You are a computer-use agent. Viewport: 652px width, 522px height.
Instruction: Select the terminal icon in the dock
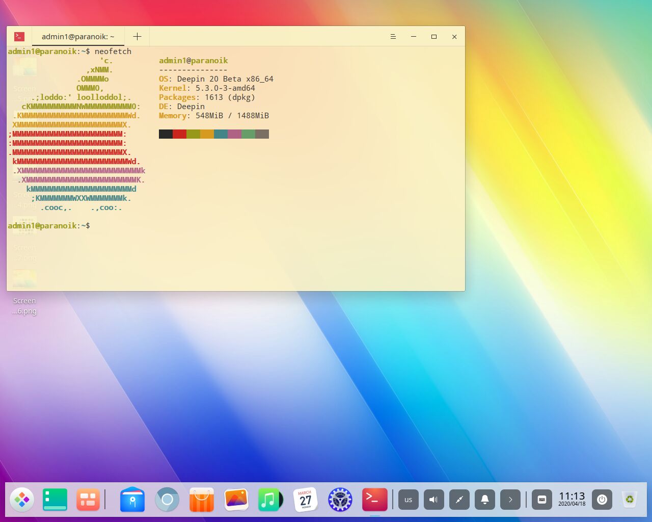tap(375, 500)
